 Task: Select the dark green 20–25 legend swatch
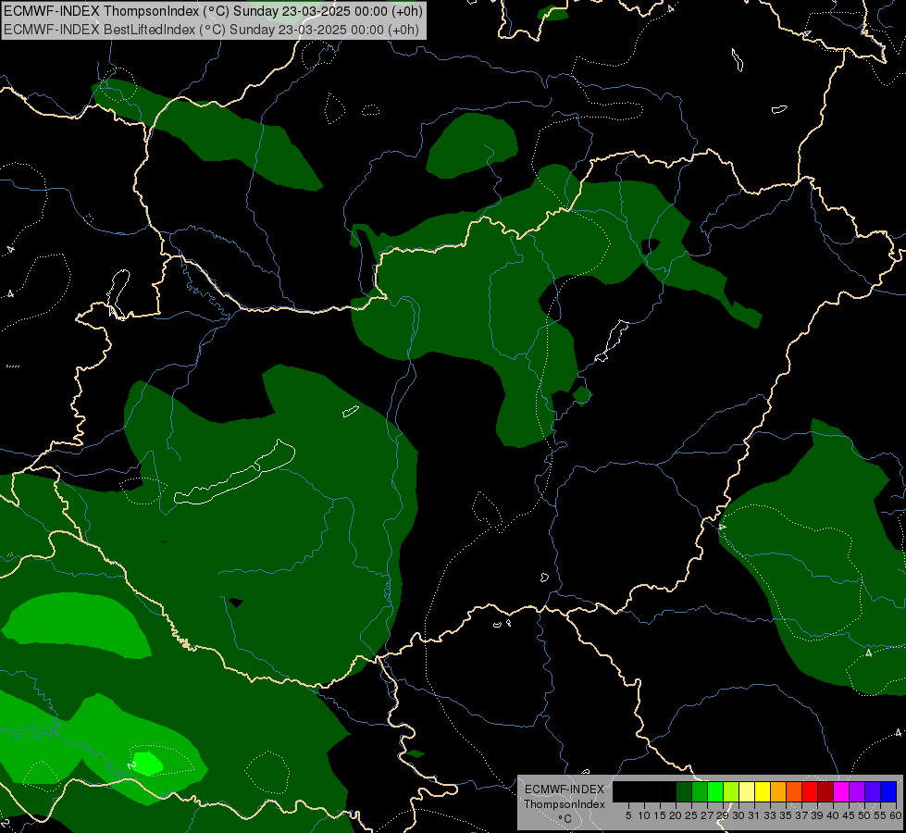684,791
